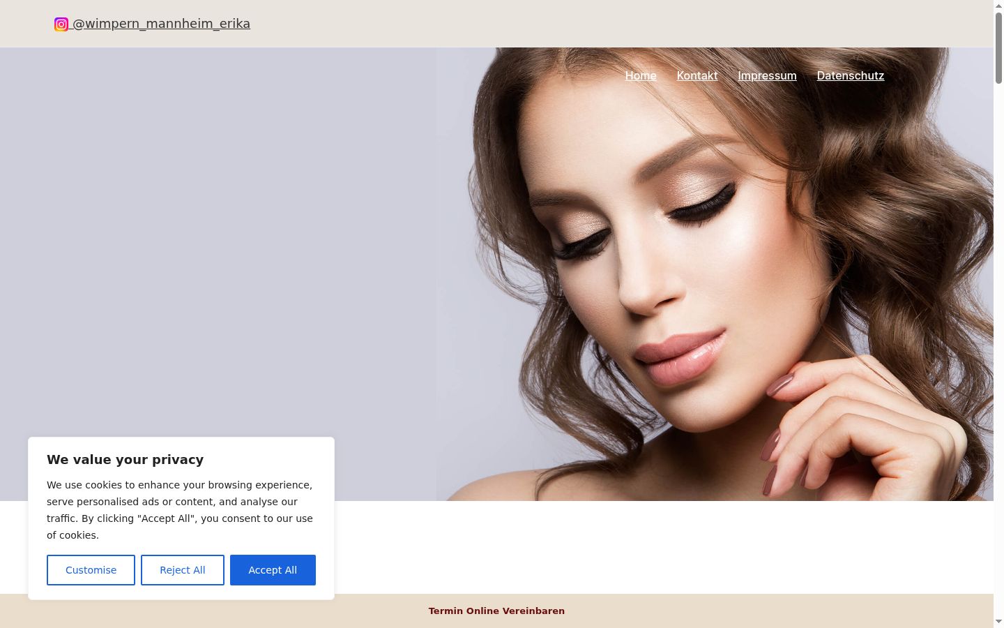1004x628 pixels.
Task: Reject All cookies
Action: coord(183,570)
